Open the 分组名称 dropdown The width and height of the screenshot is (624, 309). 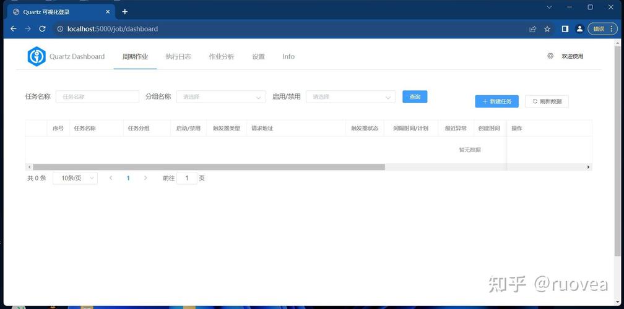pos(221,96)
